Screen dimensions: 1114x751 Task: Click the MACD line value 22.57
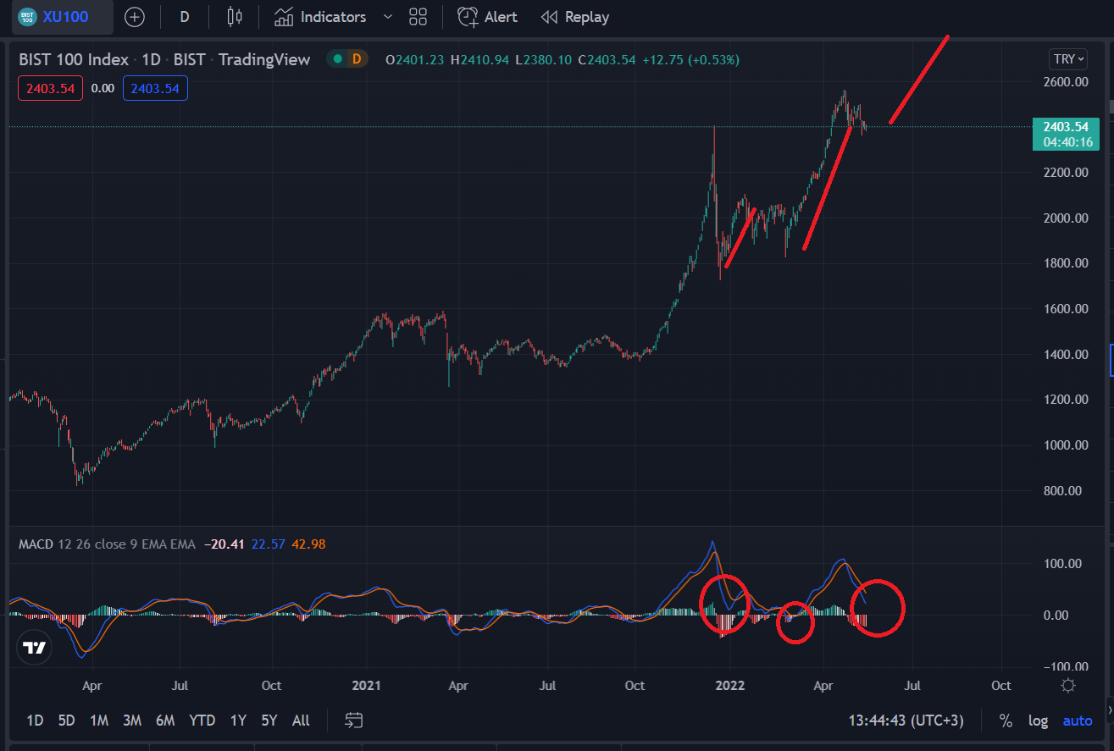pos(267,544)
